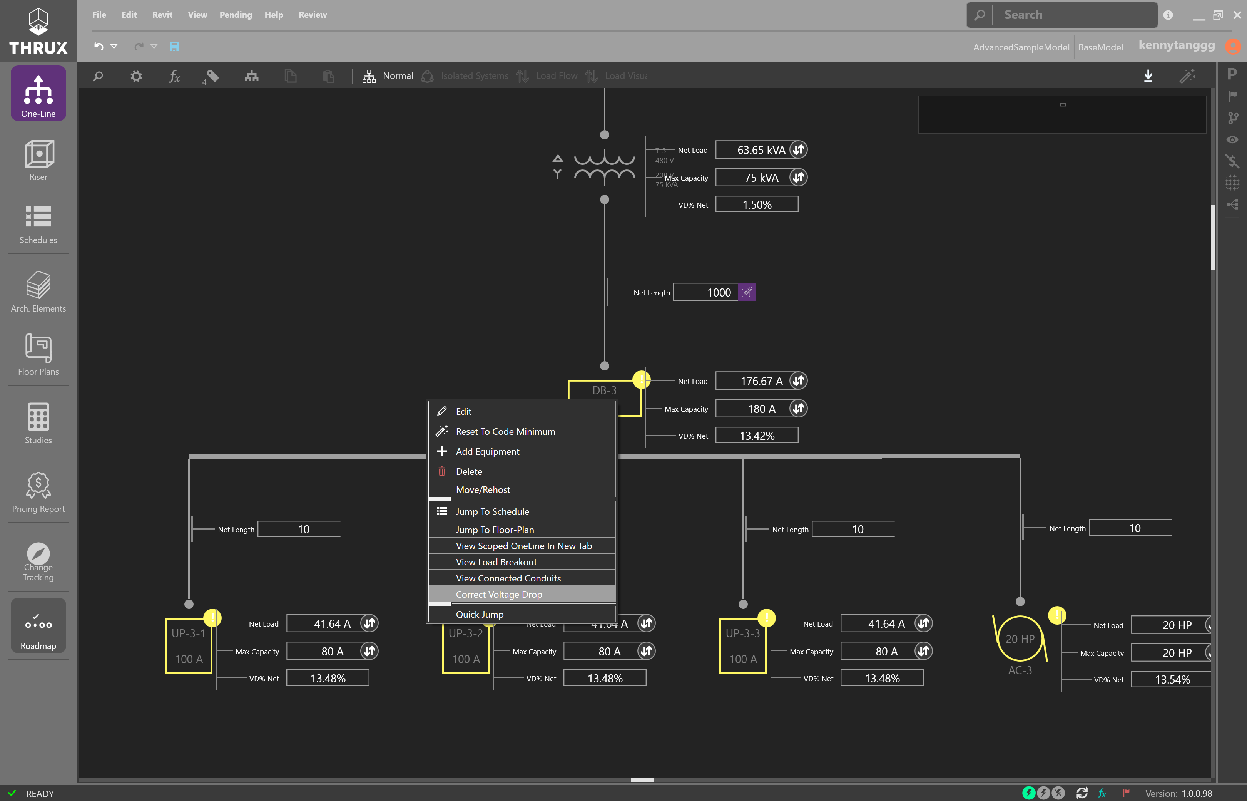The height and width of the screenshot is (801, 1247).
Task: Open the Revit menu
Action: coord(162,15)
